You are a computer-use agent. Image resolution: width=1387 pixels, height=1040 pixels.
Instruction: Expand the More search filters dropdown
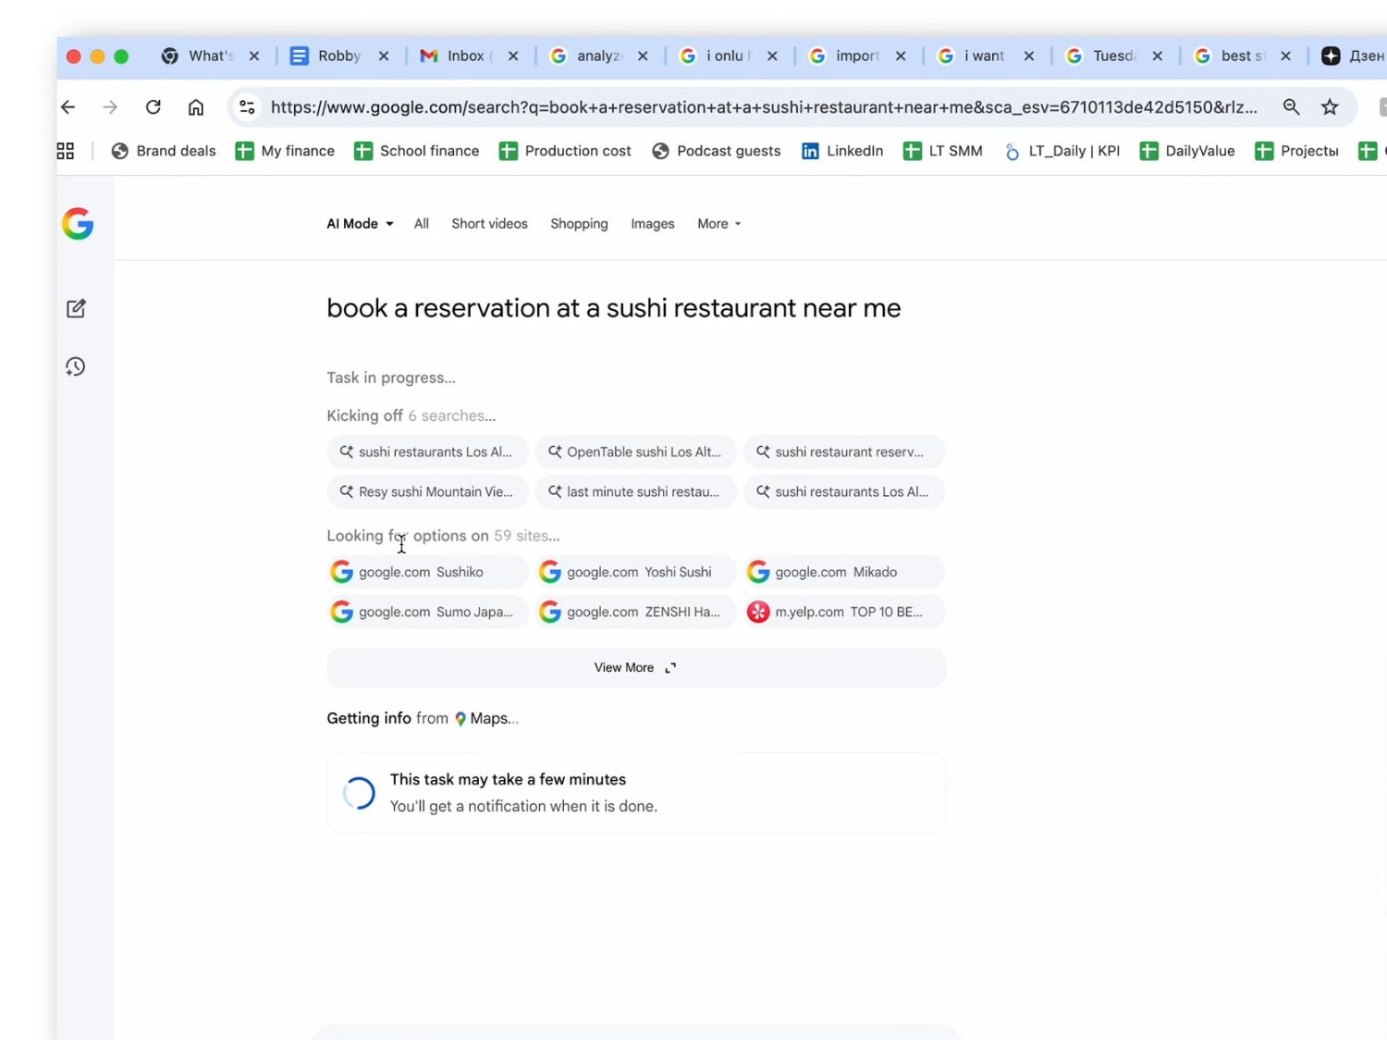(x=718, y=223)
